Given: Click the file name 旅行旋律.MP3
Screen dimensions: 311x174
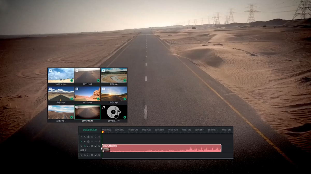Looking at the screenshot, I should pyautogui.click(x=114, y=121).
